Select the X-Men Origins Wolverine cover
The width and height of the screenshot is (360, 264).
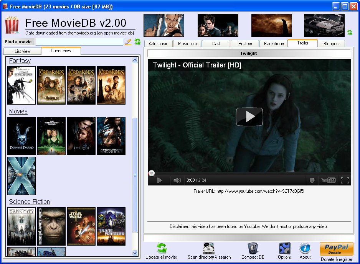[111, 136]
